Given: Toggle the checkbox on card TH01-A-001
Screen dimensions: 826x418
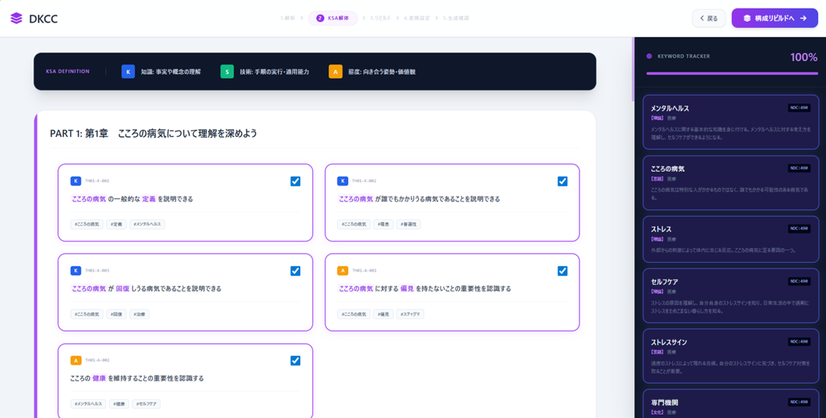Looking at the screenshot, I should tap(562, 271).
